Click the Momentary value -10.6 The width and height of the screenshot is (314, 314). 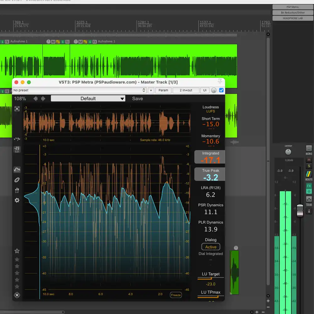click(x=211, y=141)
